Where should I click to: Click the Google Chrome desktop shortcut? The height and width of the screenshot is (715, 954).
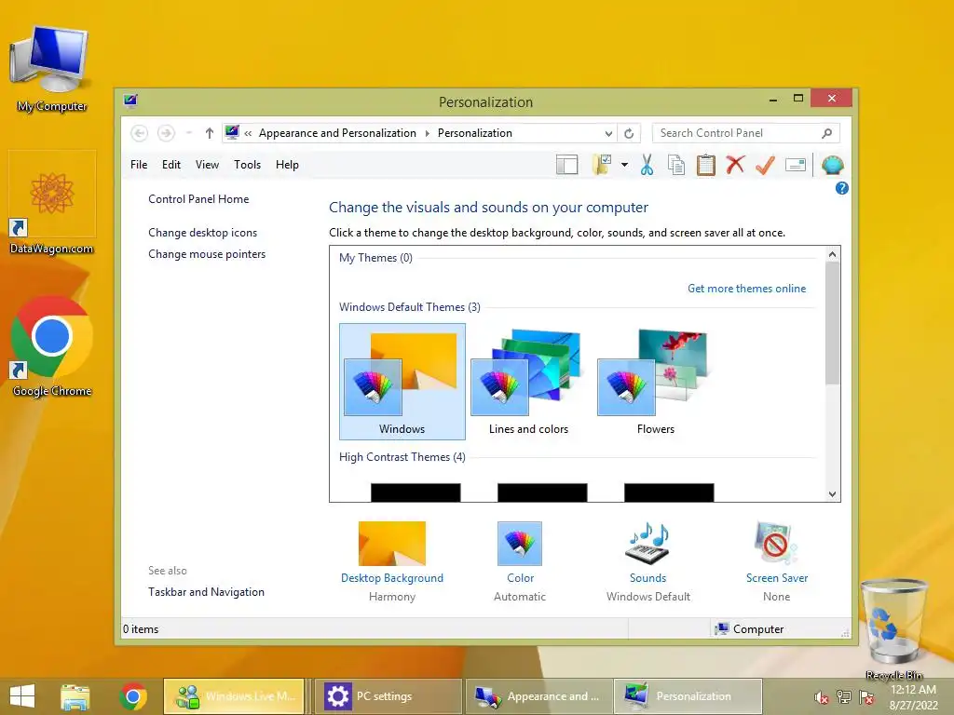coord(52,346)
